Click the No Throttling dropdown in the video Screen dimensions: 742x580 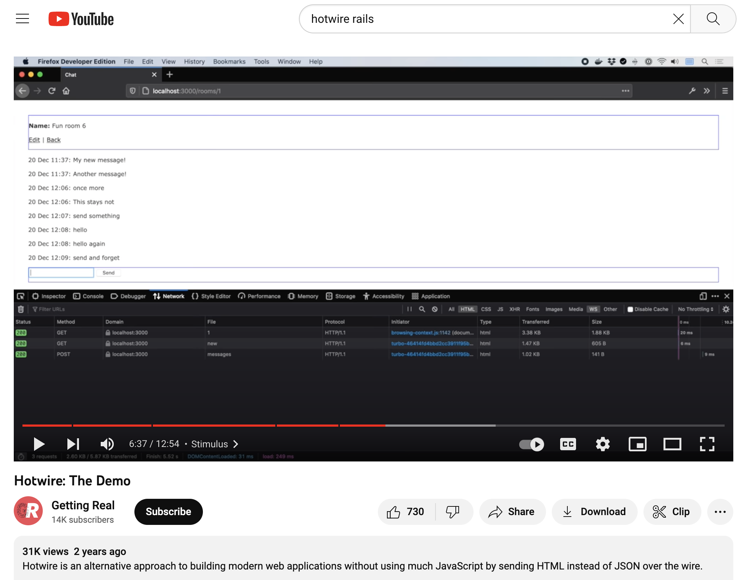pyautogui.click(x=696, y=309)
